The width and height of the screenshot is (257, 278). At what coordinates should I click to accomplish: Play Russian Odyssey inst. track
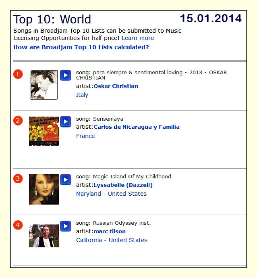(66, 226)
